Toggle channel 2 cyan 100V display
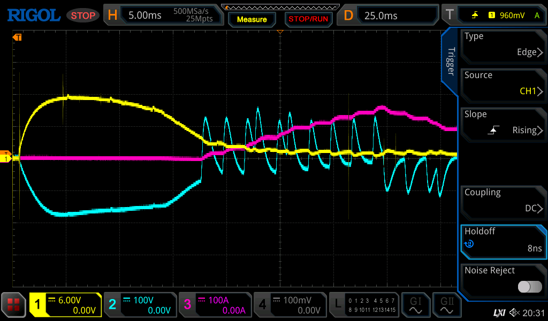This screenshot has height=321, width=548. coord(140,305)
